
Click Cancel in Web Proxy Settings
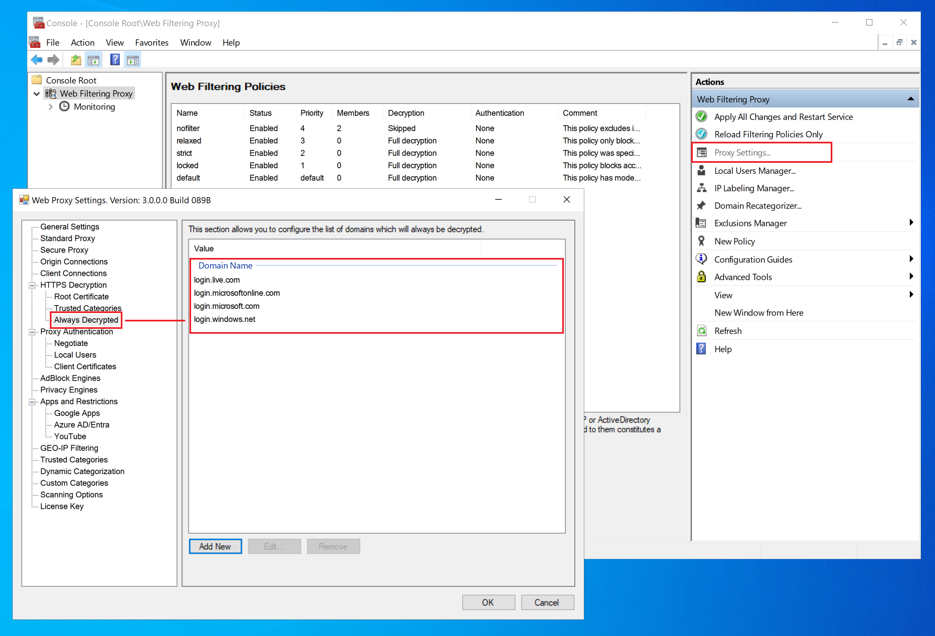coord(547,602)
